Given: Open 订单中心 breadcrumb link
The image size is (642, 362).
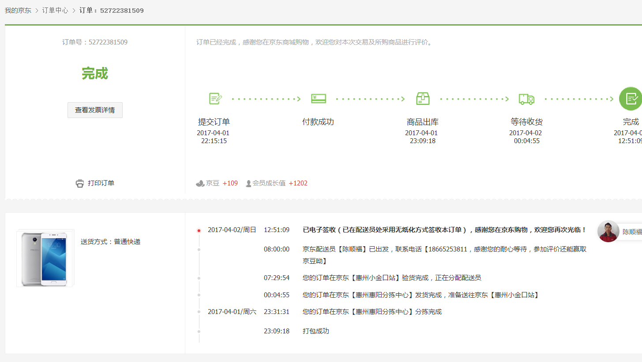Looking at the screenshot, I should tap(55, 10).
